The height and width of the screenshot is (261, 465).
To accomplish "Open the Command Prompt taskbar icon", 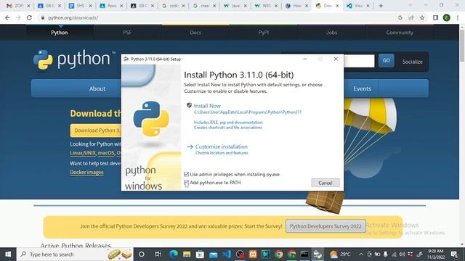I will coord(304,254).
